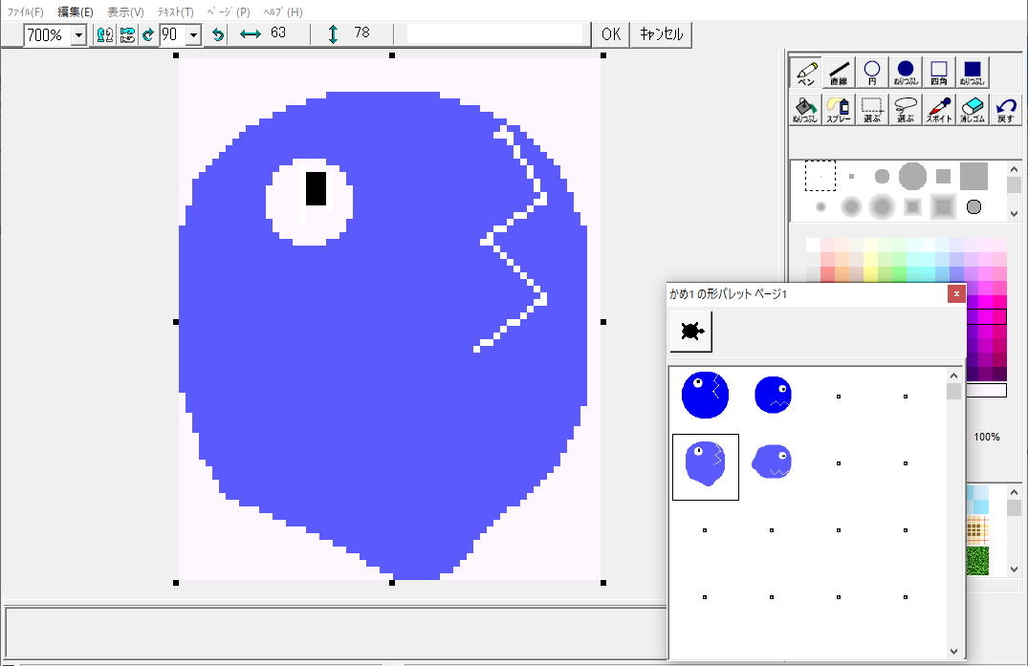Screen dimensions: 1028x666
Task: Flip the shape vertically
Action: click(x=127, y=34)
